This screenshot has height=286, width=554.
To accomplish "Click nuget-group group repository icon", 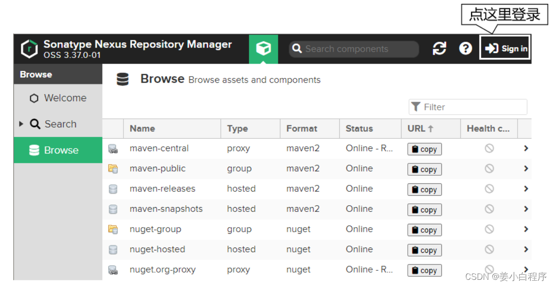I will pos(113,229).
